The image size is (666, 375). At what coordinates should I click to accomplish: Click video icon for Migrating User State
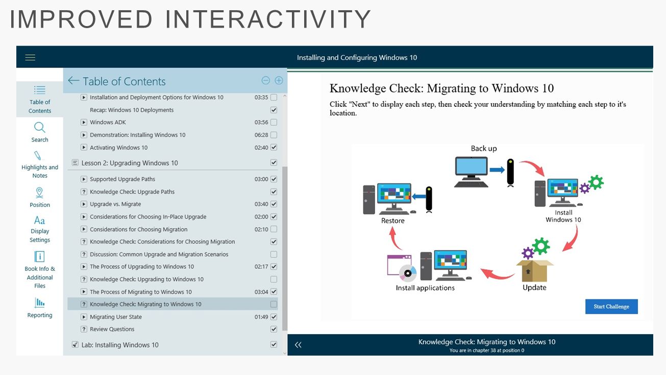pos(84,317)
